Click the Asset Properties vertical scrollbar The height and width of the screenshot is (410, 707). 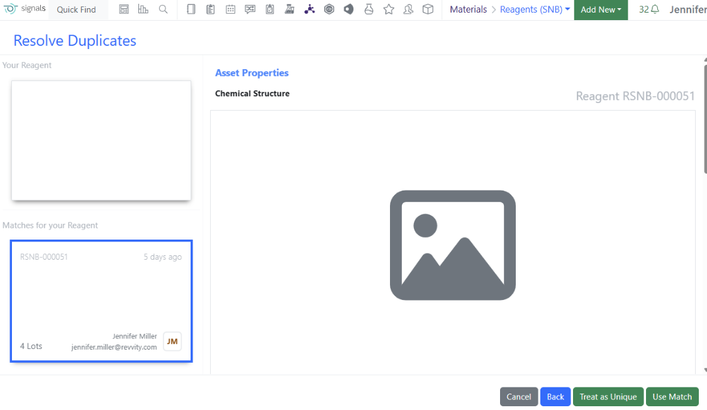coord(704,113)
